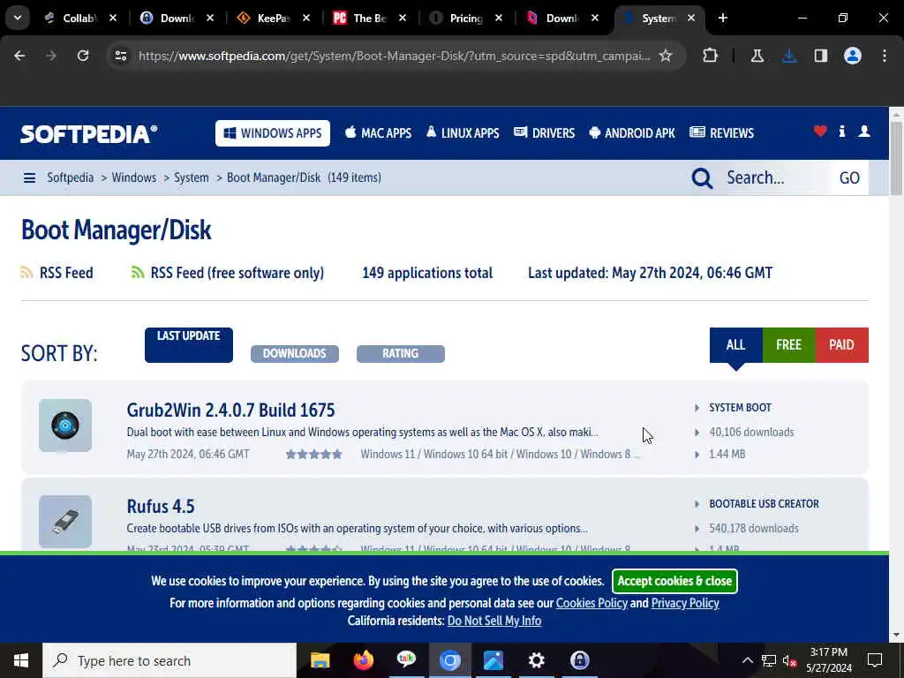The height and width of the screenshot is (678, 904).
Task: Click the Softpedia search field
Action: 775,177
